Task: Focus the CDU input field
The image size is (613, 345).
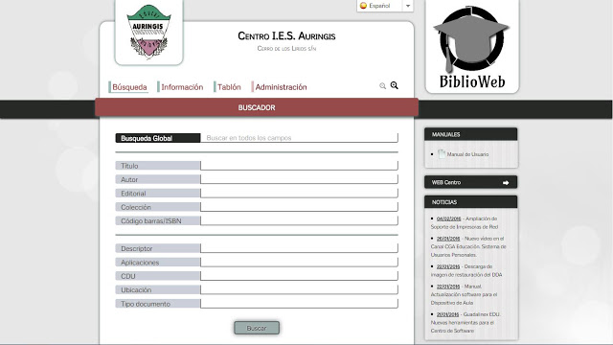Action: [299, 276]
